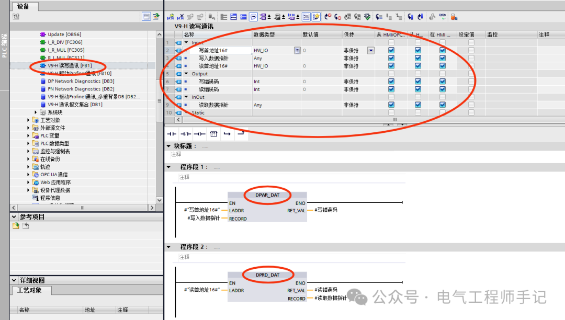The height and width of the screenshot is (320, 565).
Task: Insert a normally open contact
Action: click(x=172, y=134)
